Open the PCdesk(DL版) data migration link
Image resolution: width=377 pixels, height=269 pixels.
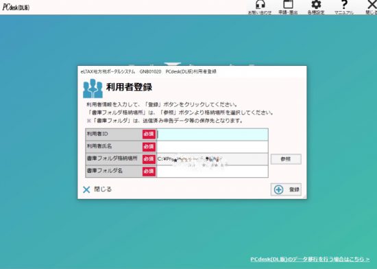(x=310, y=259)
